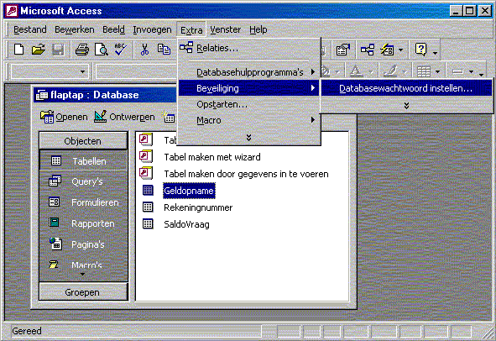
Task: Click the Save diskette toolbar icon
Action: point(58,50)
